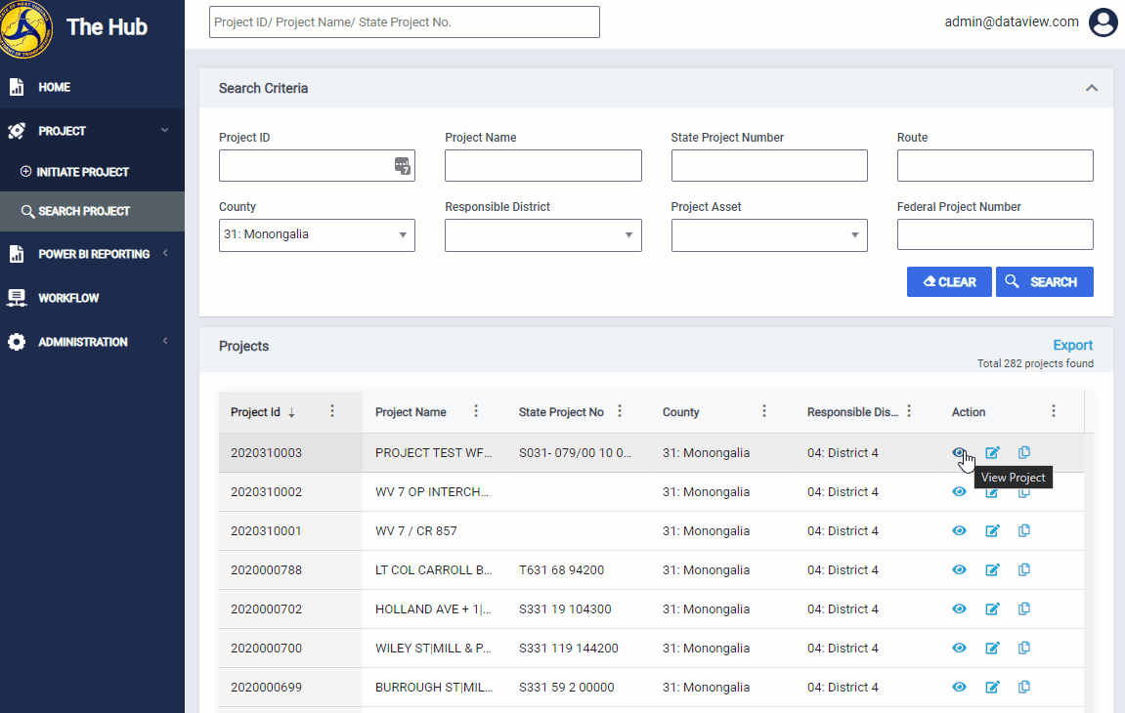View project 2020000788 LT COL CARROLL

(x=959, y=569)
